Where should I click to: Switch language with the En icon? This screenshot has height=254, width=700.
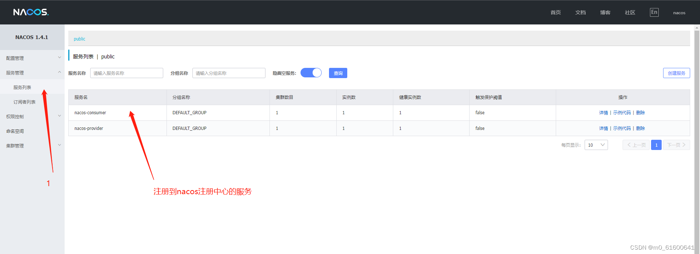(x=654, y=12)
